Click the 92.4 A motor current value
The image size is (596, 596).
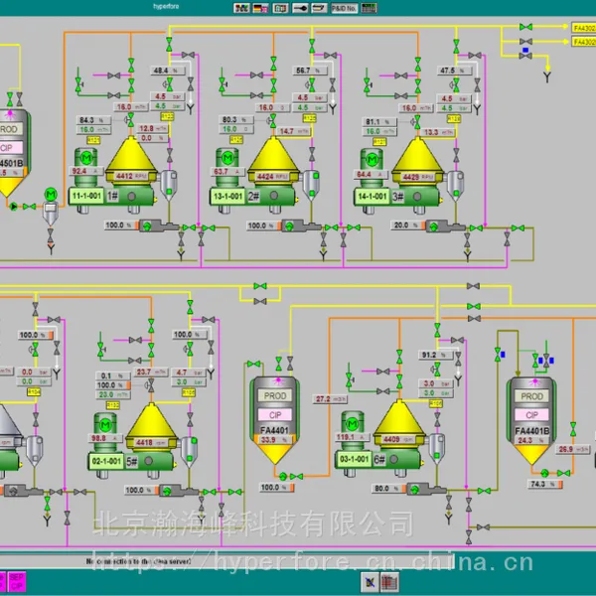coord(85,172)
